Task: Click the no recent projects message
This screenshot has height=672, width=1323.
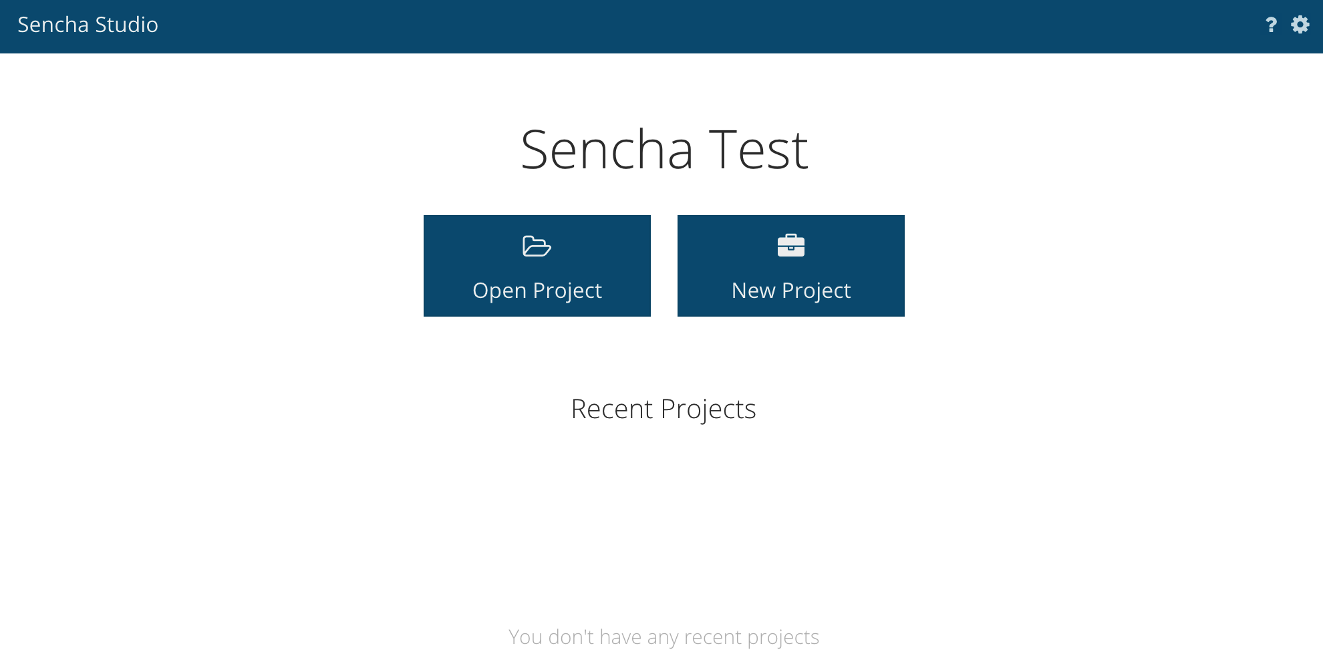Action: click(x=664, y=637)
